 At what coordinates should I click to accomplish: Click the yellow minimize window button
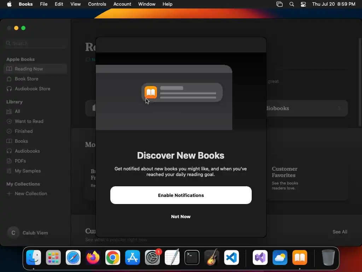point(16,28)
